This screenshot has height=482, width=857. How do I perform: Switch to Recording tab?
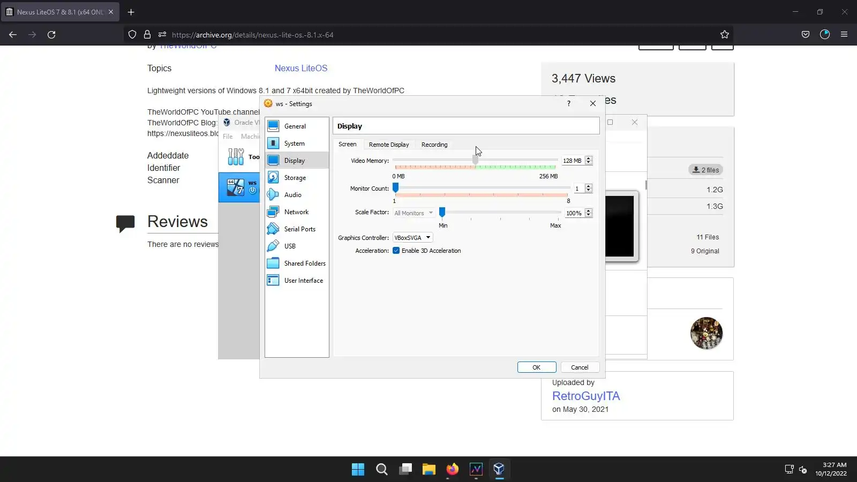(434, 145)
